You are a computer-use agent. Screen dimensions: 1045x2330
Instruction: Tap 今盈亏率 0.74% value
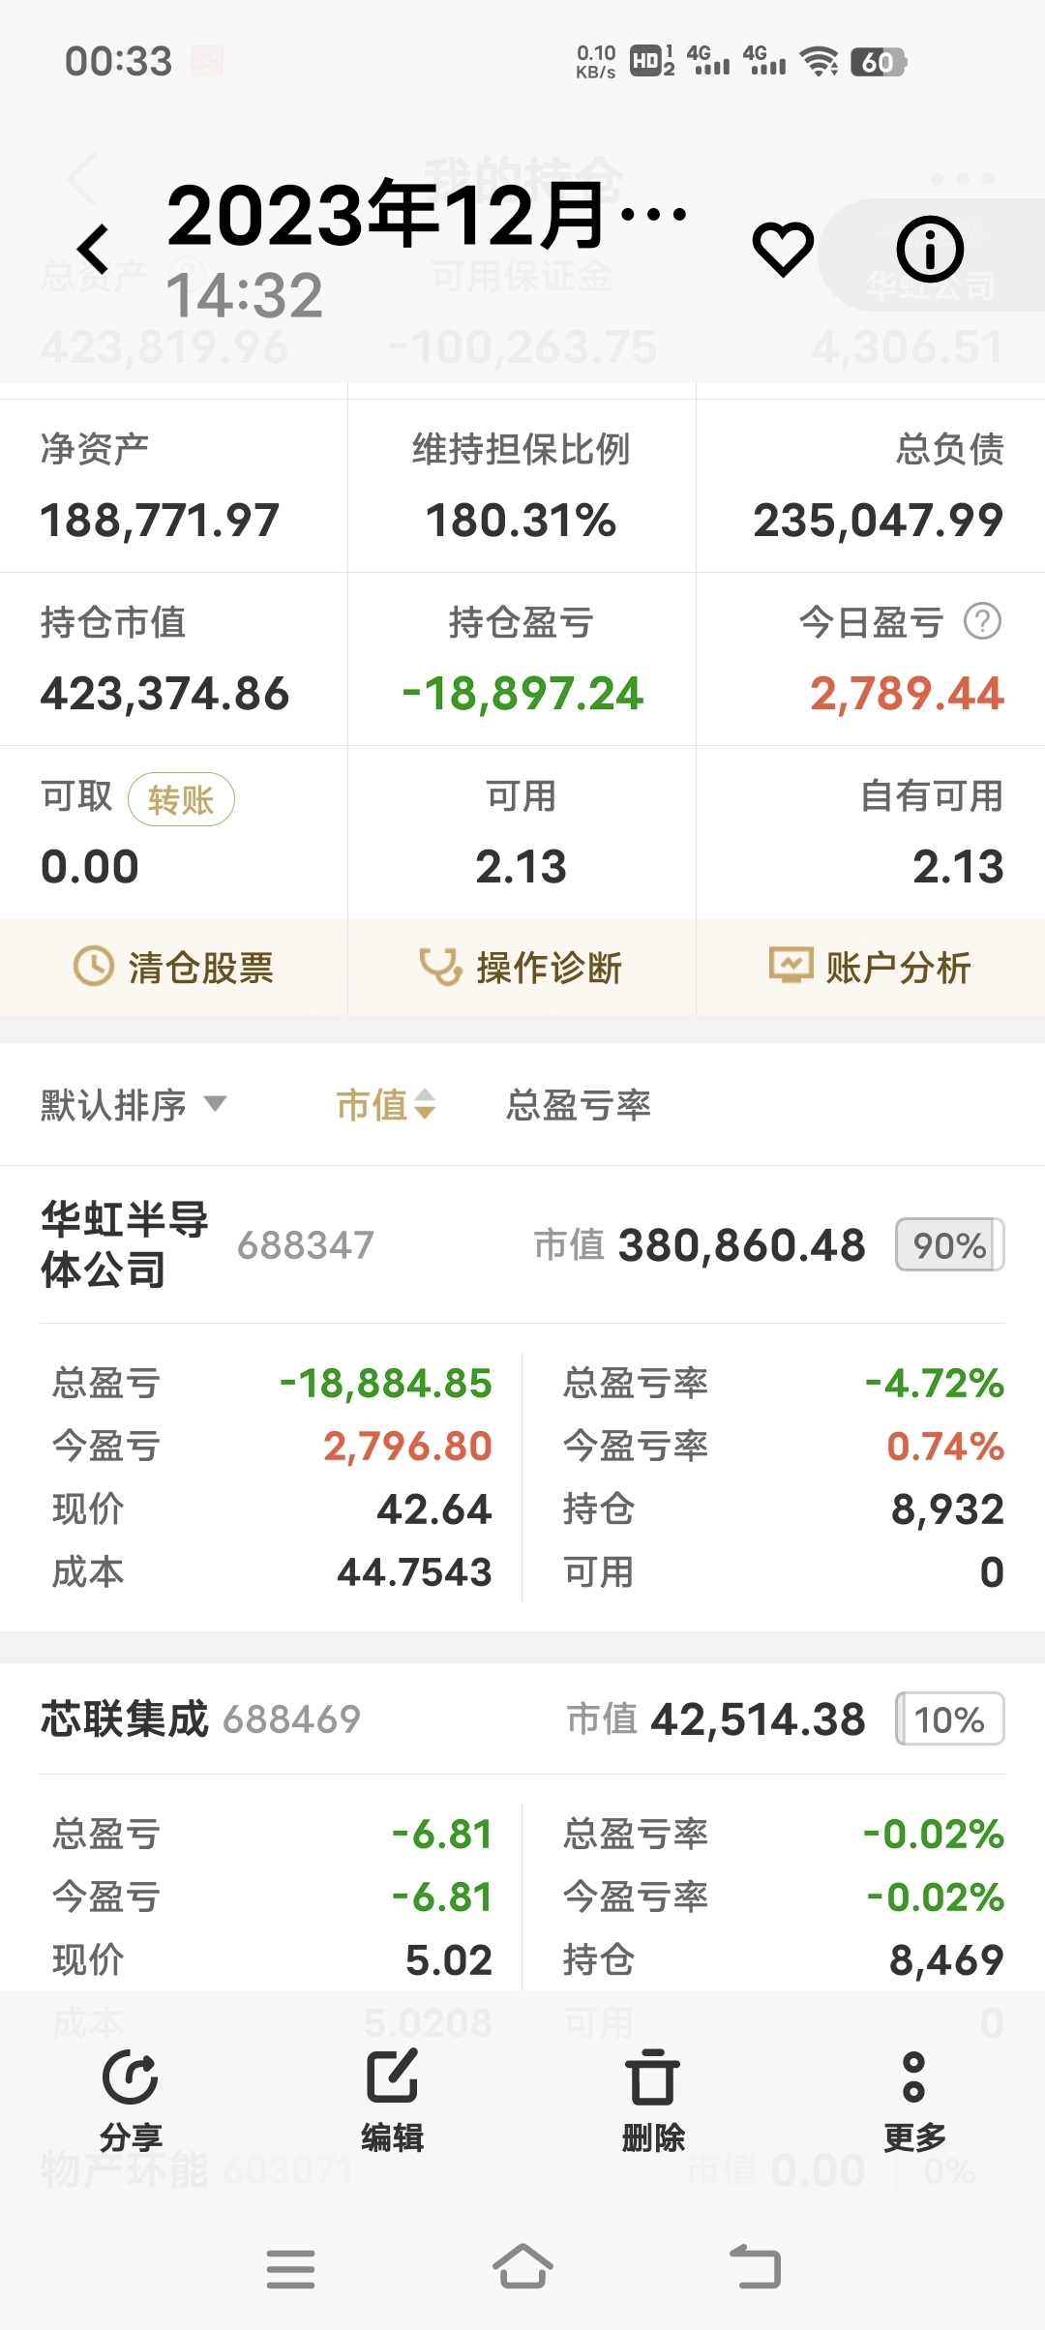tap(945, 1446)
